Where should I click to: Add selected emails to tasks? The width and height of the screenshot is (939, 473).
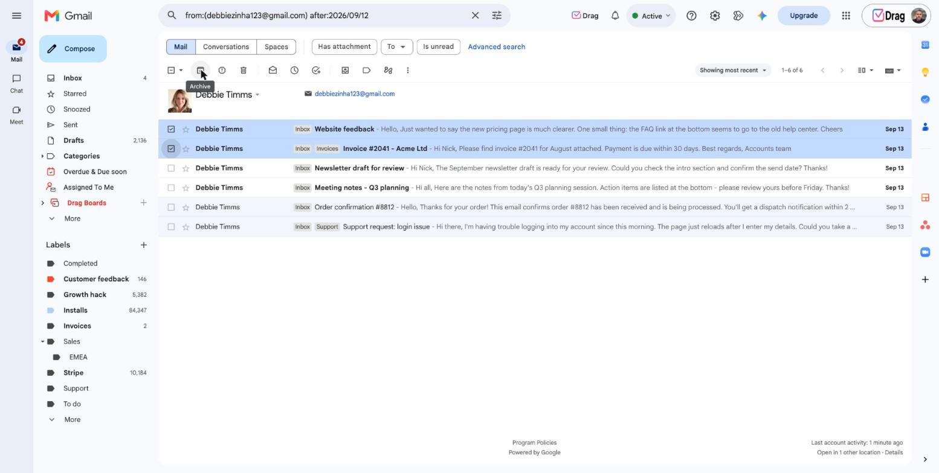coord(316,71)
